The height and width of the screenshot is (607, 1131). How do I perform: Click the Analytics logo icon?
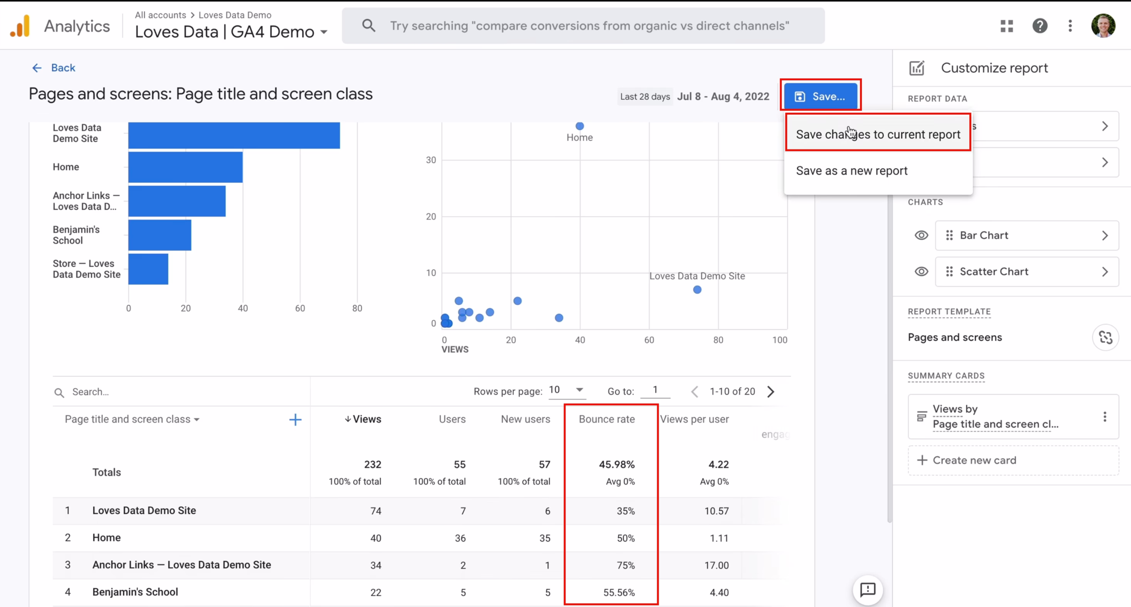[x=19, y=25]
